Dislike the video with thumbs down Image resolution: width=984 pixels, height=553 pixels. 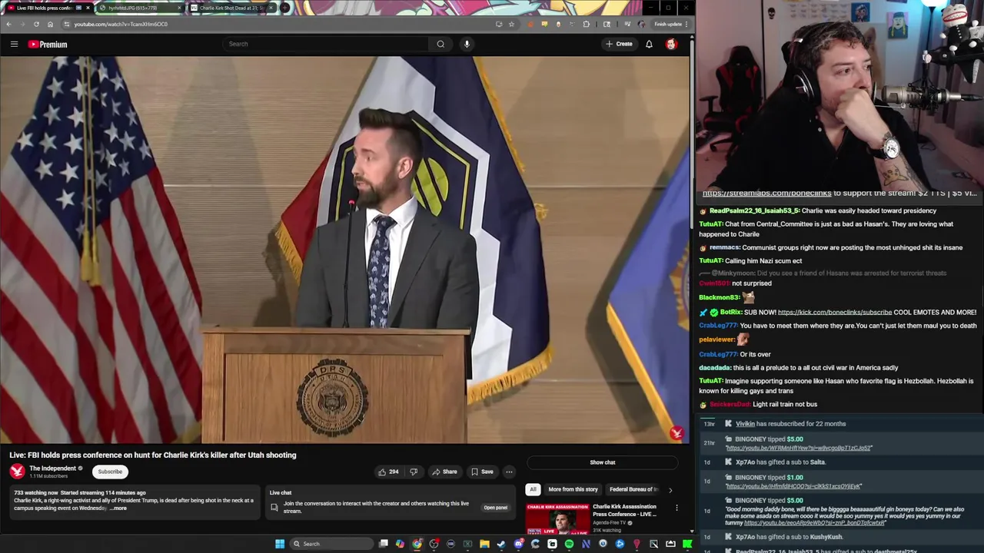(x=414, y=472)
